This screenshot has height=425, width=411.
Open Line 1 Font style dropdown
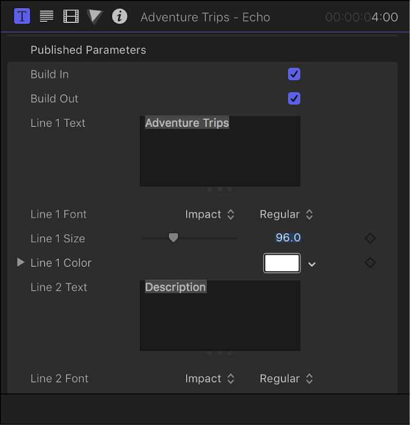(x=286, y=214)
